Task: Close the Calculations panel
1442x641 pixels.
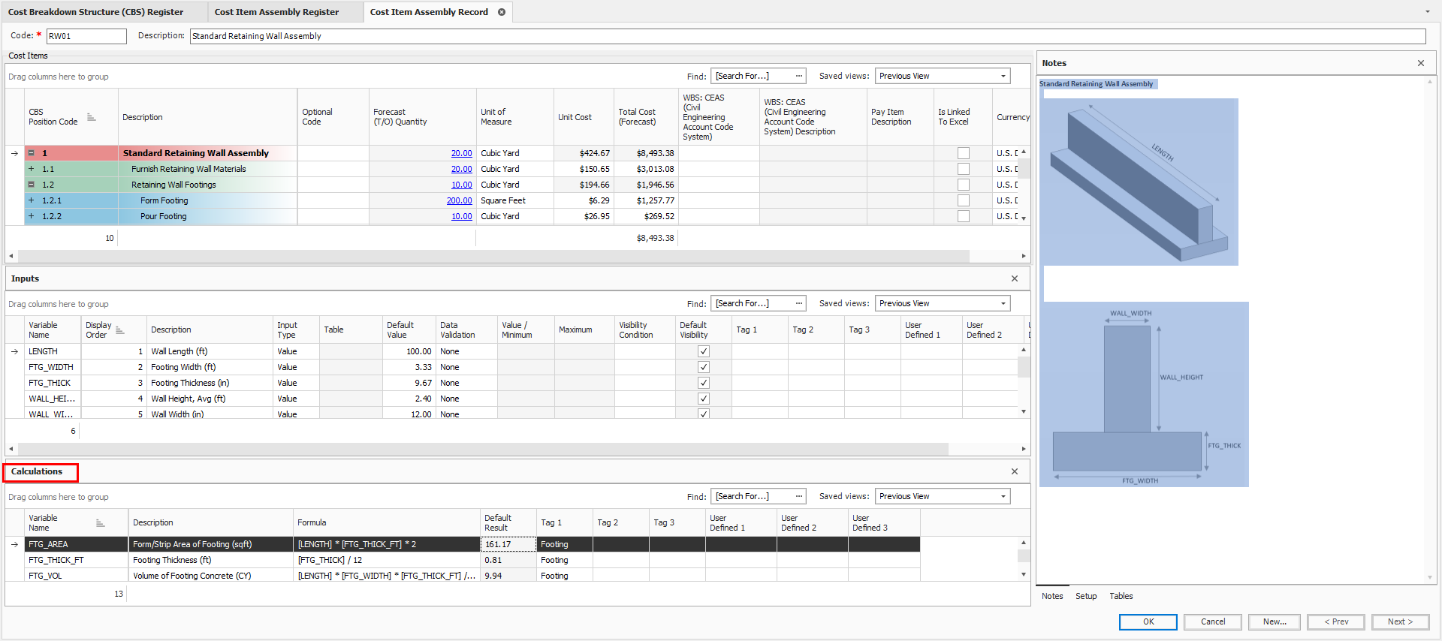Action: pyautogui.click(x=1014, y=471)
